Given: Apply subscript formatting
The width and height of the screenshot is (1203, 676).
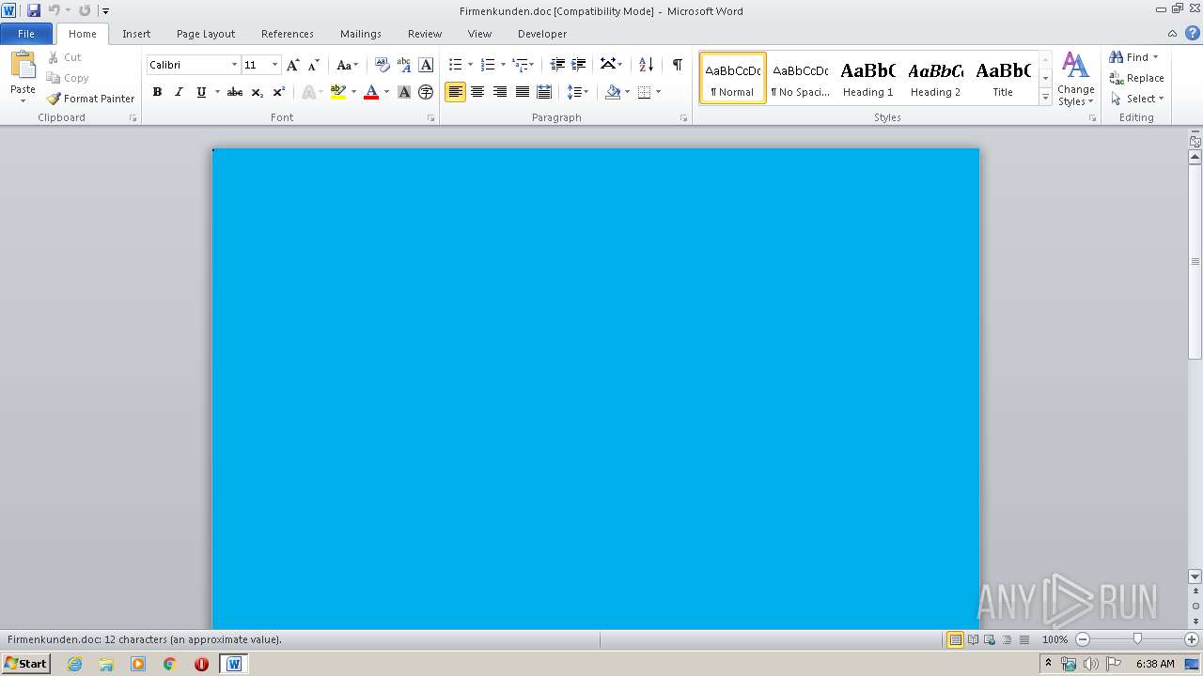Looking at the screenshot, I should (258, 92).
